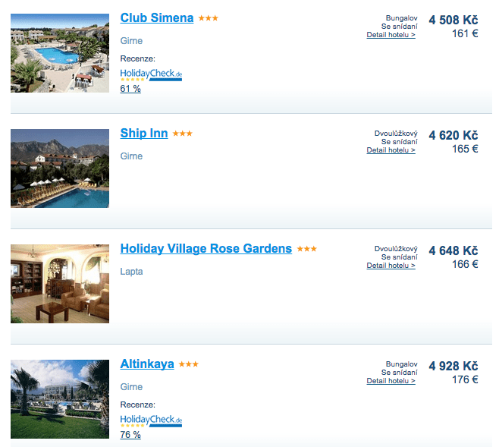Screen dimensions: 499x447
Task: Click the Club Simena pool photo thumbnail
Action: pyautogui.click(x=60, y=53)
